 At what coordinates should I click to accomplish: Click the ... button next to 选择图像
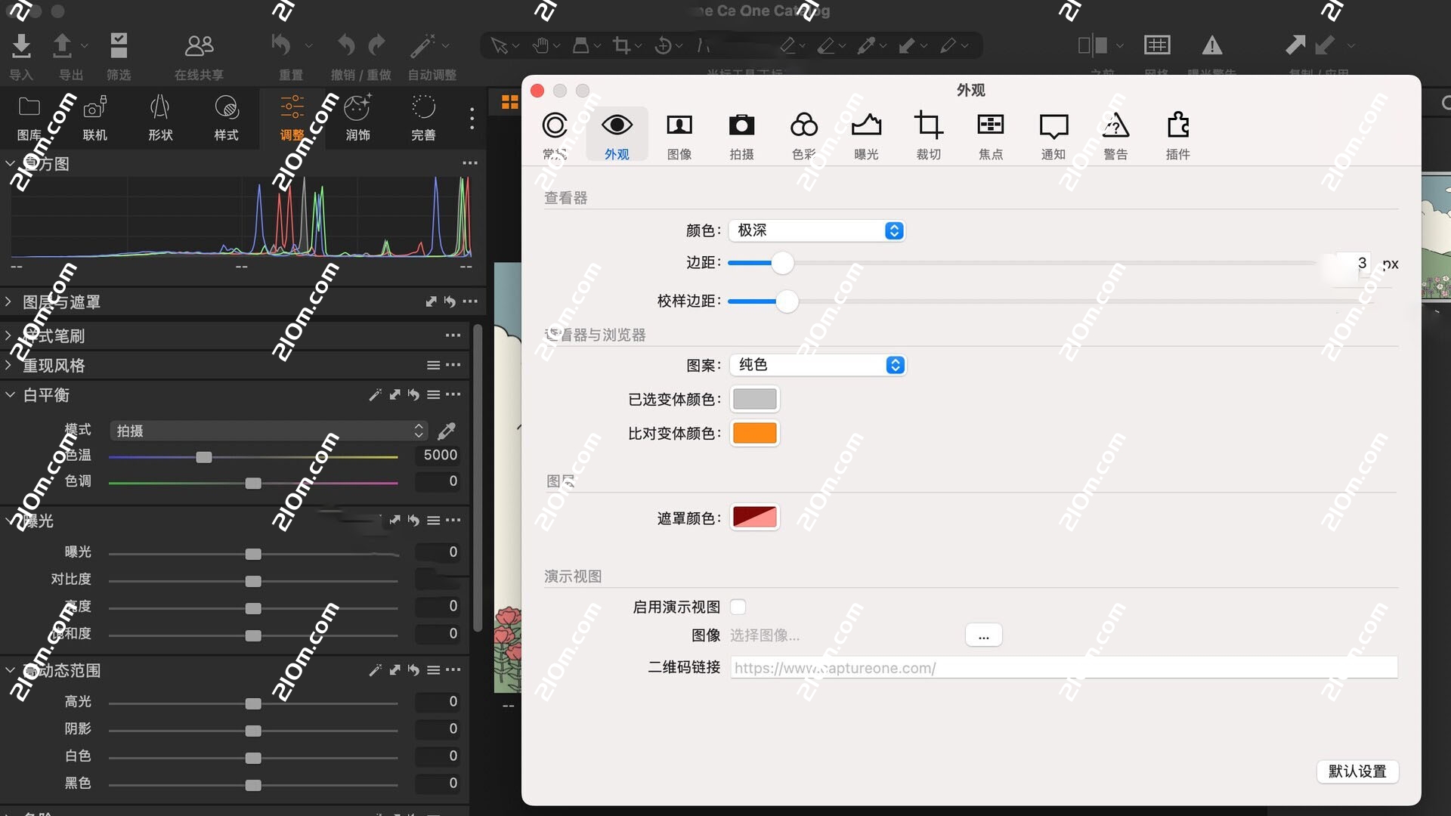[983, 635]
